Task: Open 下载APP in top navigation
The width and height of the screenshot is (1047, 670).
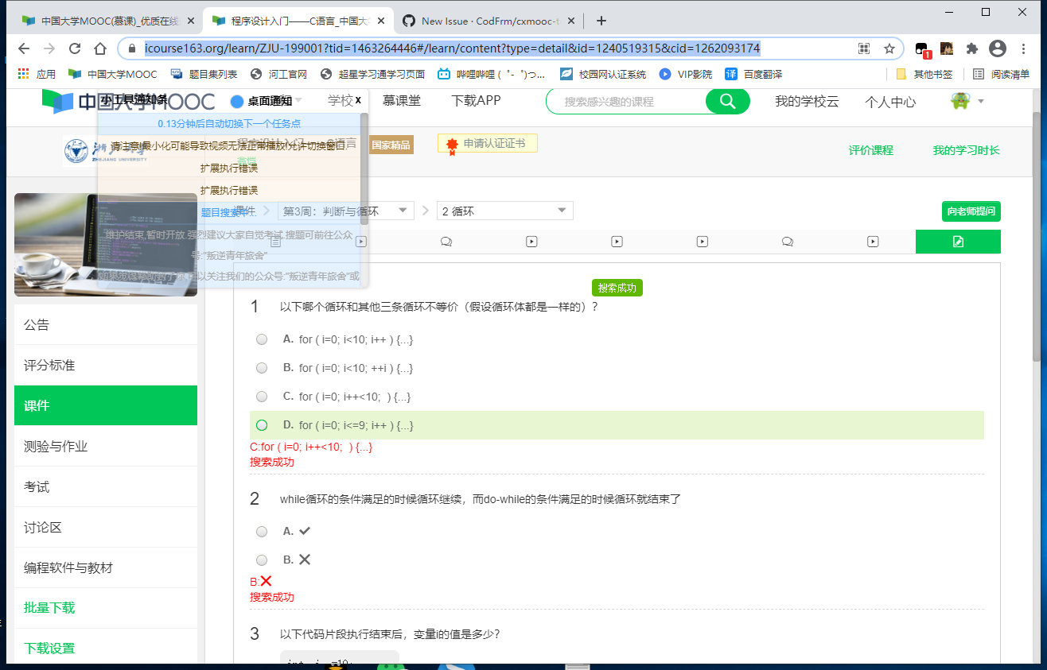Action: (x=476, y=100)
